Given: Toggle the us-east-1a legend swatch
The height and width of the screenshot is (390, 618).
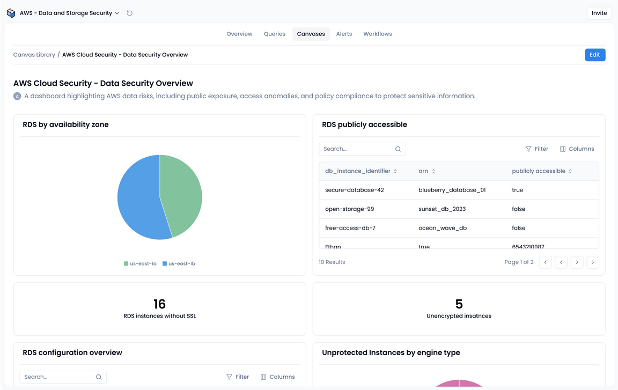Looking at the screenshot, I should tap(126, 263).
